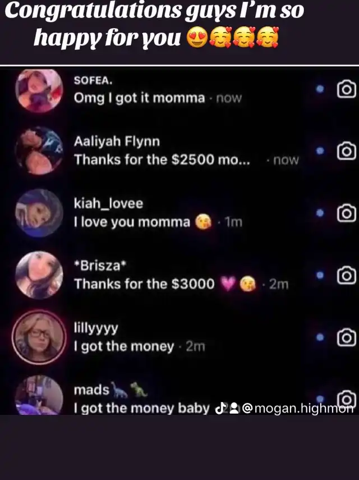Open "Omg I got it momma" message

coord(139,98)
